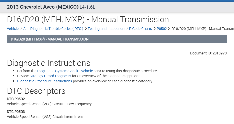Open ALL Diagnostic Trouble Codes breadcrumb
The height and width of the screenshot is (124, 234).
click(53, 29)
